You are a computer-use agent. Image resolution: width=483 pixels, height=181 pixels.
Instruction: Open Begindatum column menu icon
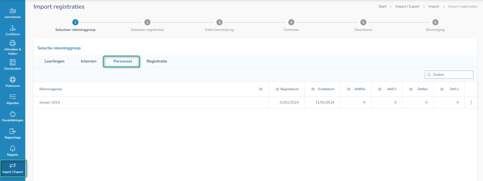tap(277, 89)
